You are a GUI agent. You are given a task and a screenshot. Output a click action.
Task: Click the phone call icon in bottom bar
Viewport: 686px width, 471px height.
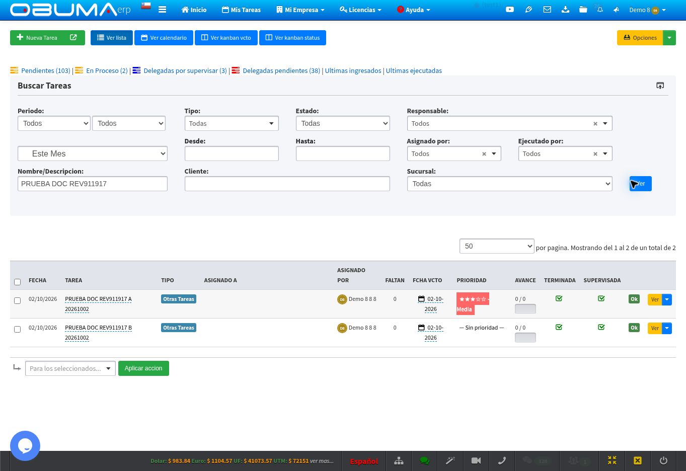pos(502,461)
